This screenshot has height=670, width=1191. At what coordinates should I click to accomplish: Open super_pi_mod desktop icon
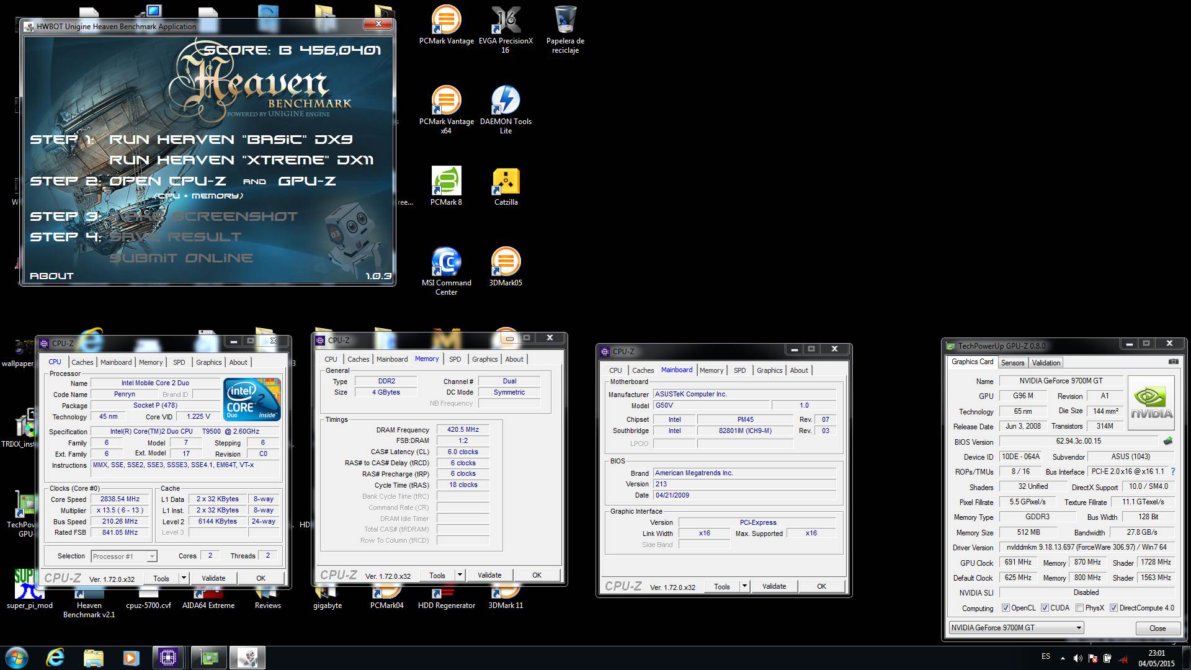[x=29, y=589]
